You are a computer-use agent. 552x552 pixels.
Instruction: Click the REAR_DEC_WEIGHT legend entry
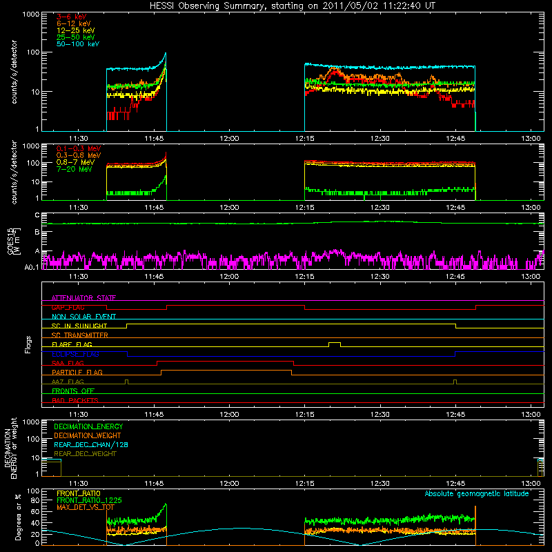pyautogui.click(x=85, y=454)
